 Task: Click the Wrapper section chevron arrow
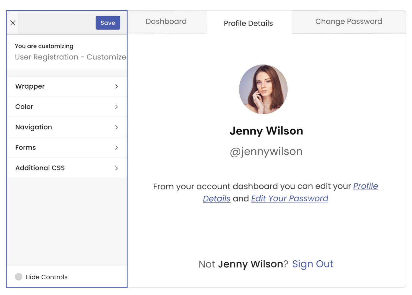117,86
